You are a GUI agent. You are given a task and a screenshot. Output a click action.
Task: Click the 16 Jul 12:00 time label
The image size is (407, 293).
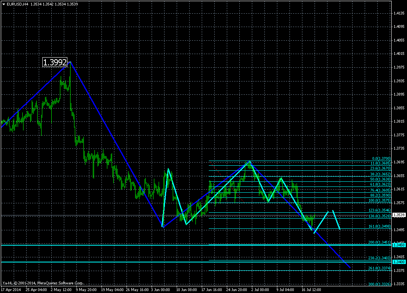(x=311, y=289)
